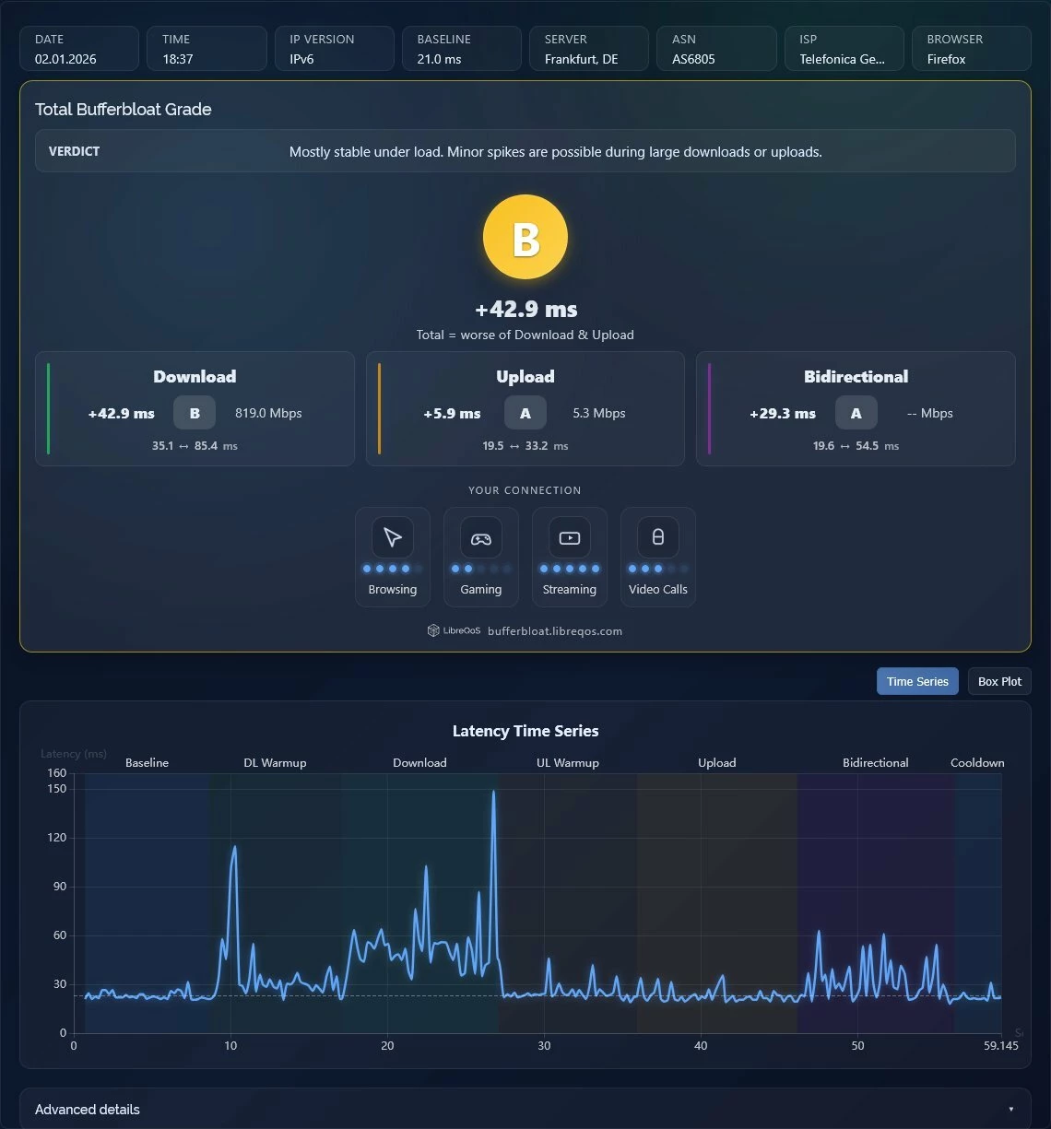Click the Gaming rating dots
1051x1129 pixels.
click(x=481, y=569)
